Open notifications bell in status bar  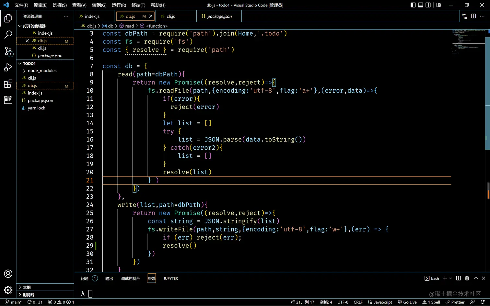coord(483,302)
